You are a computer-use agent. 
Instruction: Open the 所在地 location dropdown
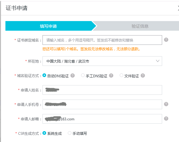[102, 61]
